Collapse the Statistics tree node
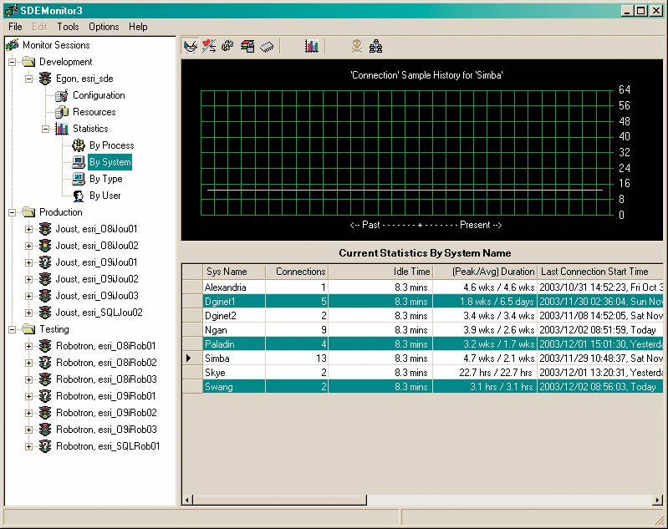Image resolution: width=668 pixels, height=529 pixels. point(46,129)
